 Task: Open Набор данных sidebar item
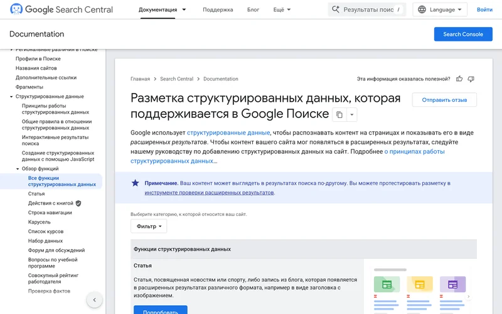click(45, 241)
